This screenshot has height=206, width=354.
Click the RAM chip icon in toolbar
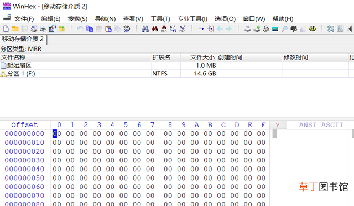[266, 29]
